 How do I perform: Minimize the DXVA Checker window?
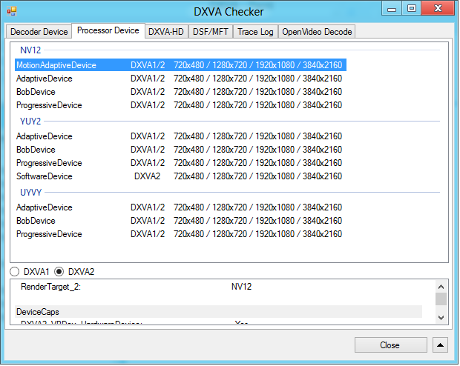(x=392, y=9)
